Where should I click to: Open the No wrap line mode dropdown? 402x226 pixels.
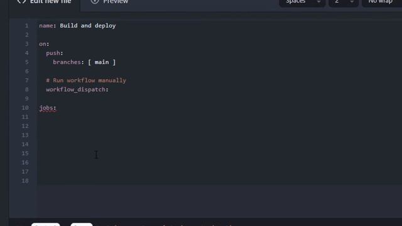[x=382, y=3]
